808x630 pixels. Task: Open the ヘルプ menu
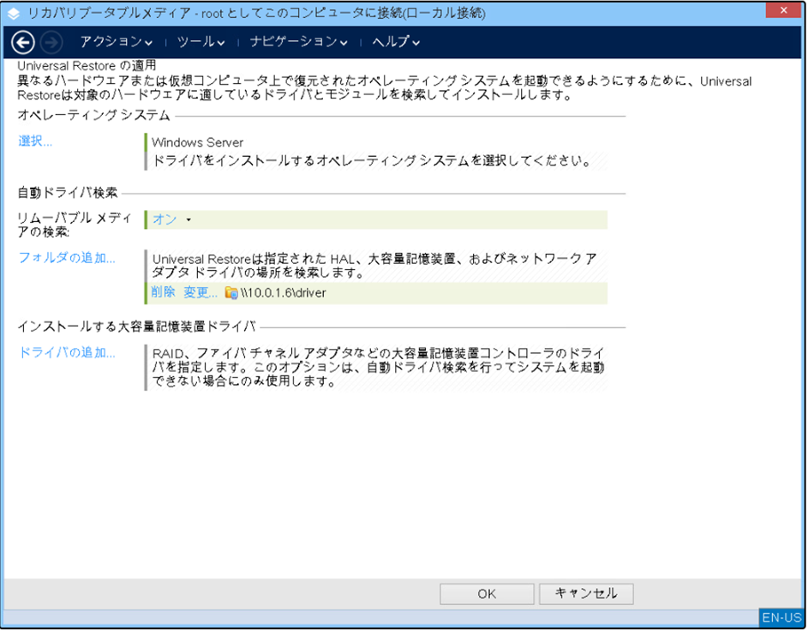click(x=396, y=41)
